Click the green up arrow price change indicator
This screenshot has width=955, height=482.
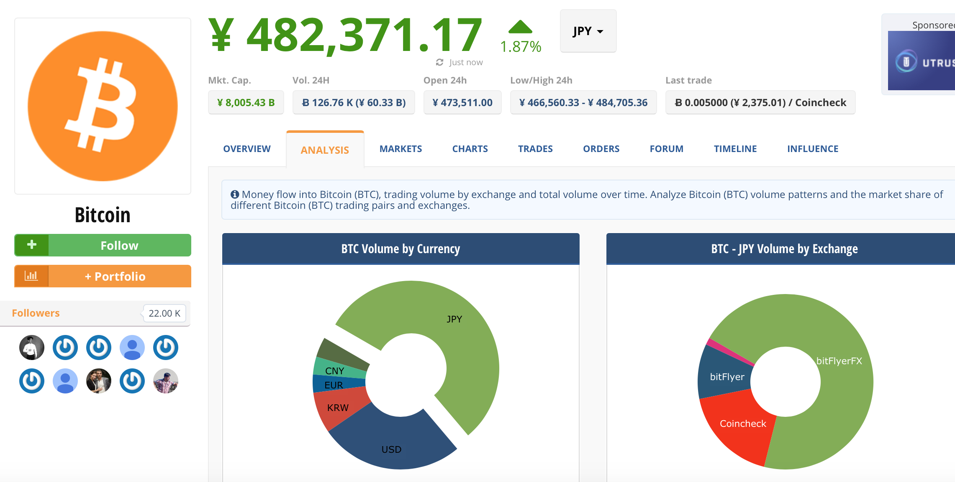pyautogui.click(x=520, y=28)
